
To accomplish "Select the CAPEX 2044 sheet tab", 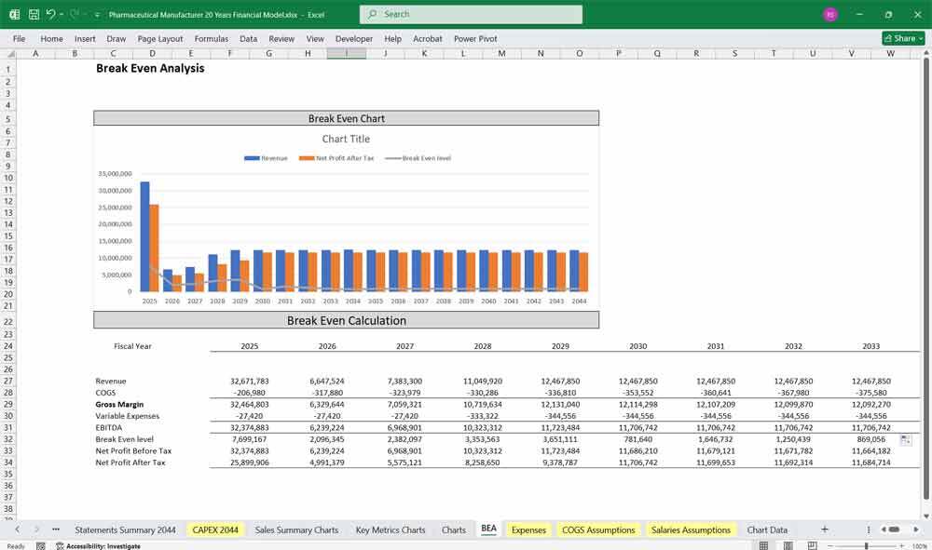I will point(214,529).
